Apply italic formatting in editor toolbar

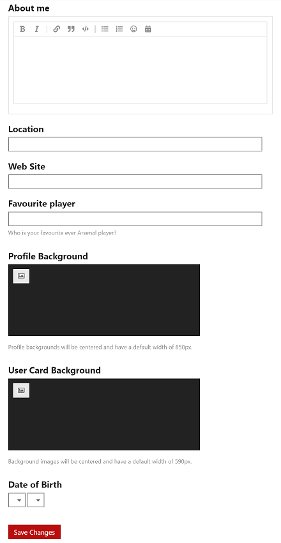coord(36,29)
